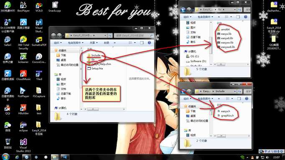
Task: Open the QQ截图 desktop file
Action: click(274, 43)
